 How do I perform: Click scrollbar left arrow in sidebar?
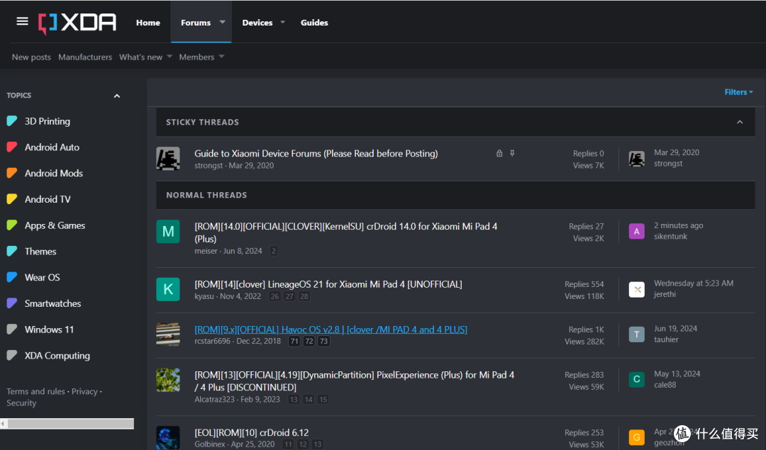[x=4, y=424]
